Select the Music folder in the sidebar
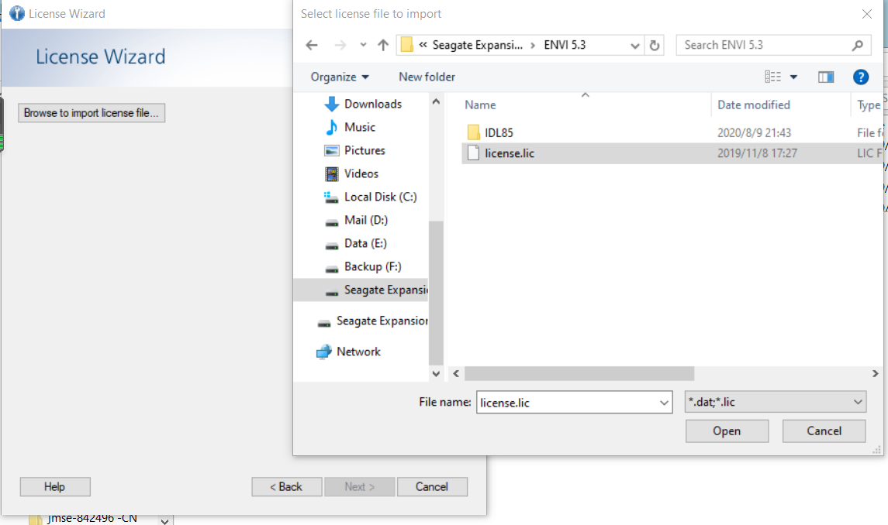Screen dimensions: 888x525 361,127
